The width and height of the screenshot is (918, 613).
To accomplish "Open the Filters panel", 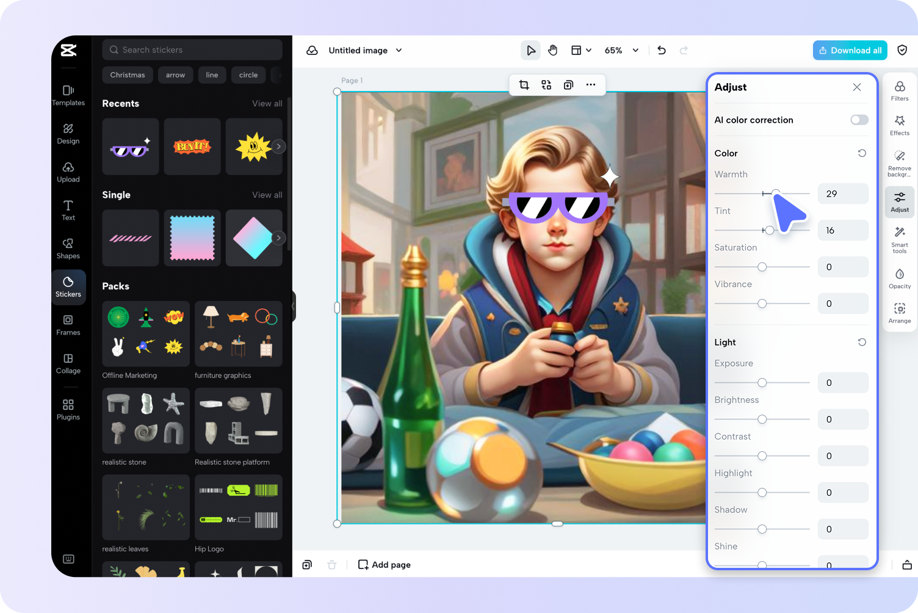I will [x=900, y=90].
